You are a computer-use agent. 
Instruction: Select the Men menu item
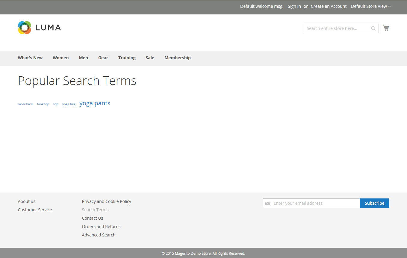pos(83,58)
